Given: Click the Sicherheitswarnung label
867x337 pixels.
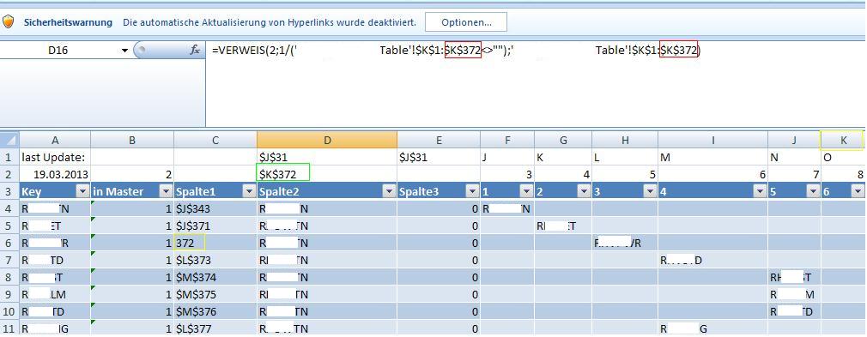Looking at the screenshot, I should click(x=68, y=22).
